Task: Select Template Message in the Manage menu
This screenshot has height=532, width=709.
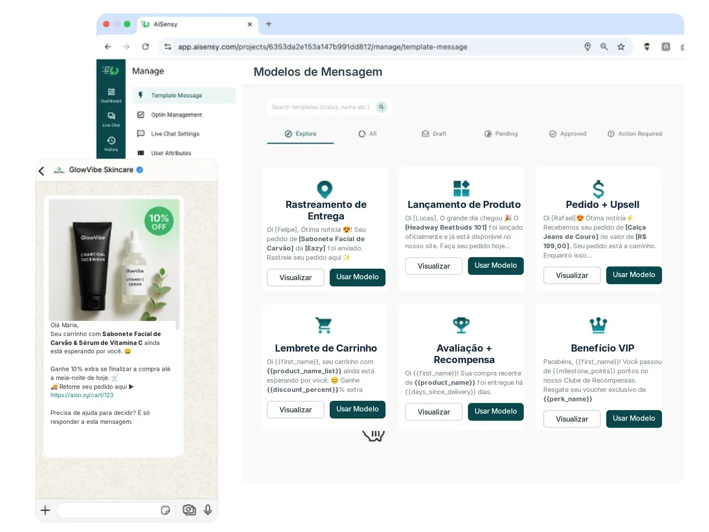Action: click(x=184, y=95)
